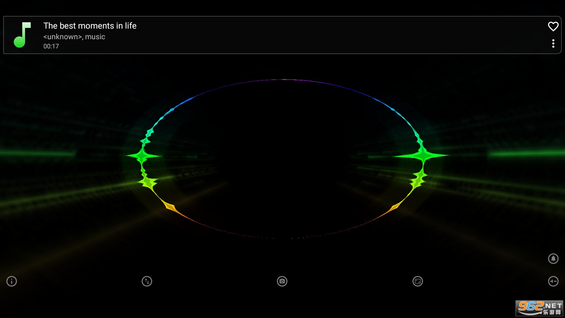Open the info icon at bottom left

pyautogui.click(x=12, y=281)
